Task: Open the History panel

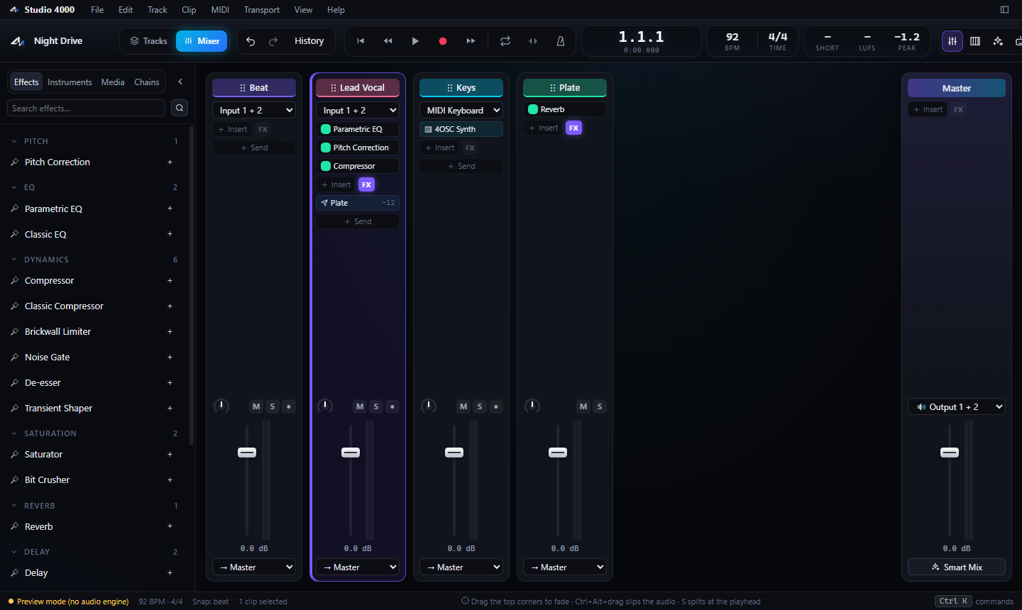Action: [x=309, y=41]
